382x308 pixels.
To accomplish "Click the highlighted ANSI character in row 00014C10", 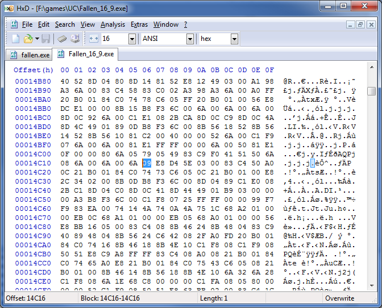I will pos(313,163).
